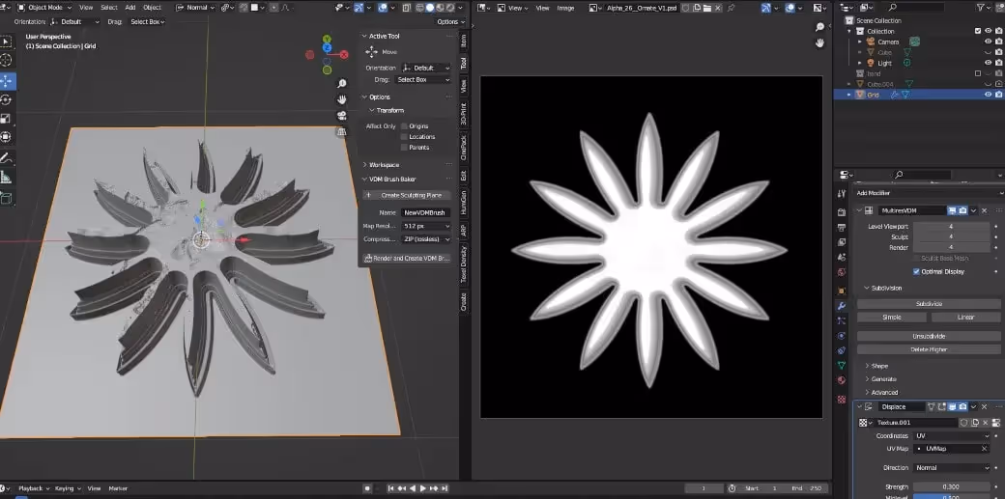Open the Render properties tab
Screen dimensions: 1005x499
click(842, 212)
